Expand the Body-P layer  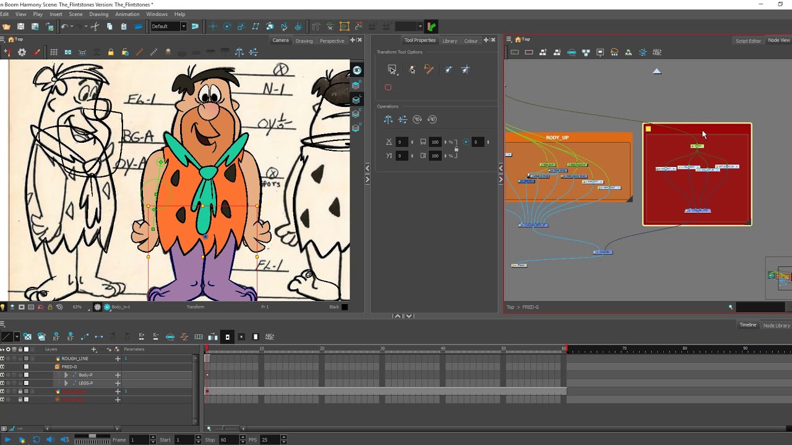pos(66,375)
